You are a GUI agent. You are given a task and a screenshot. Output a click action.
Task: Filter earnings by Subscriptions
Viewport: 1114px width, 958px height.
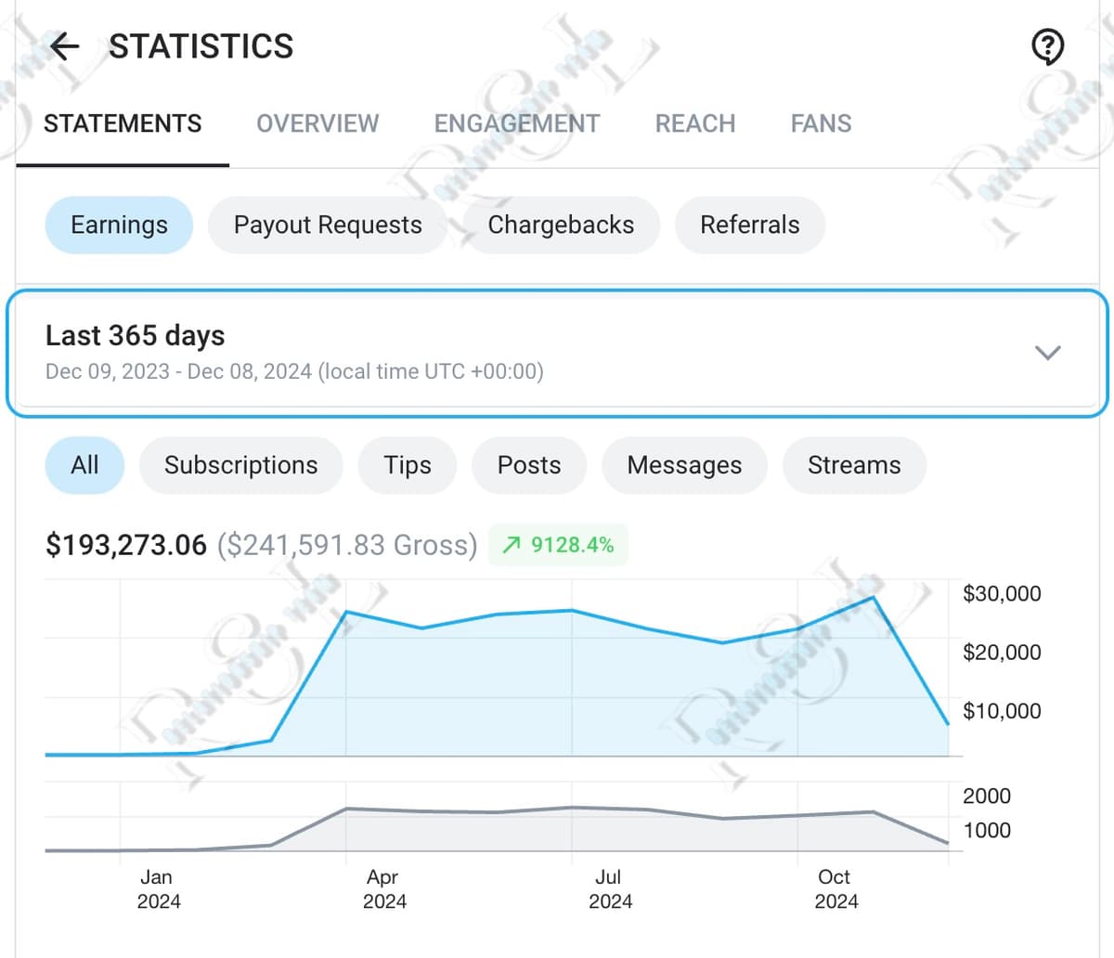coord(240,465)
